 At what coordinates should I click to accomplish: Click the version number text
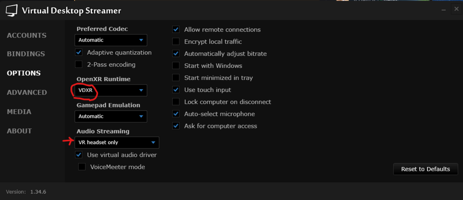(38, 191)
